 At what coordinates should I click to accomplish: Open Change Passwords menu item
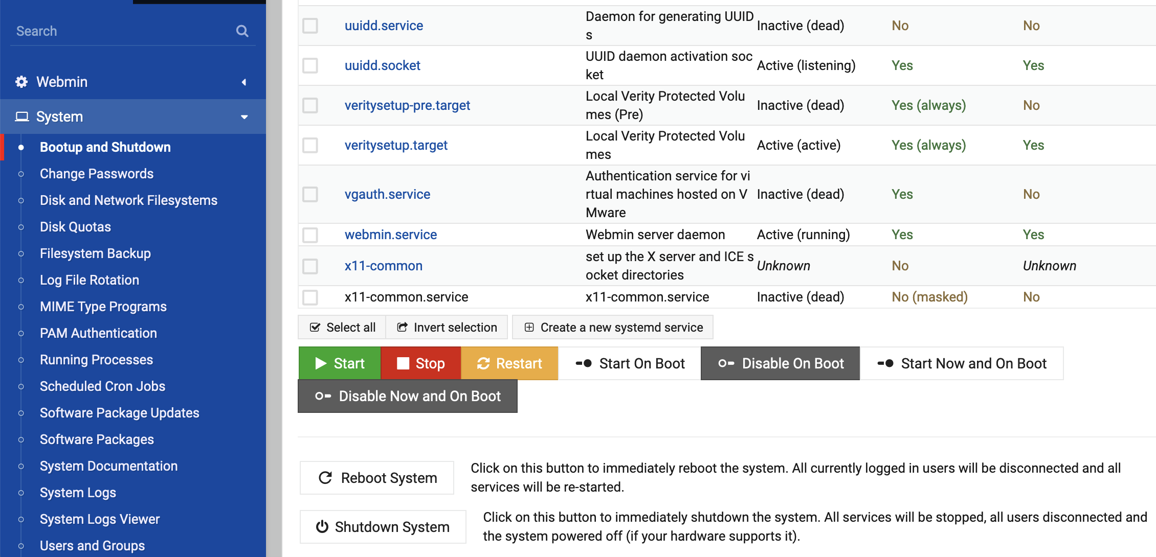pyautogui.click(x=97, y=174)
